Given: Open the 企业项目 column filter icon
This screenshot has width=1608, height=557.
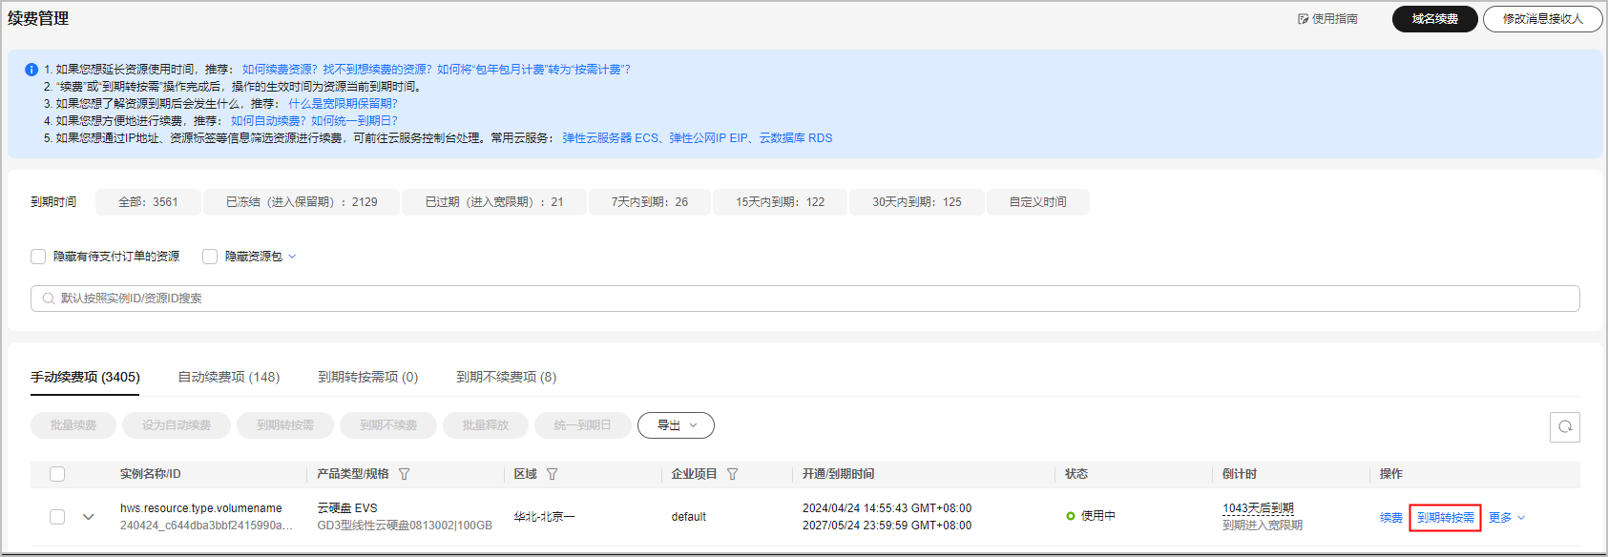Looking at the screenshot, I should (x=732, y=474).
